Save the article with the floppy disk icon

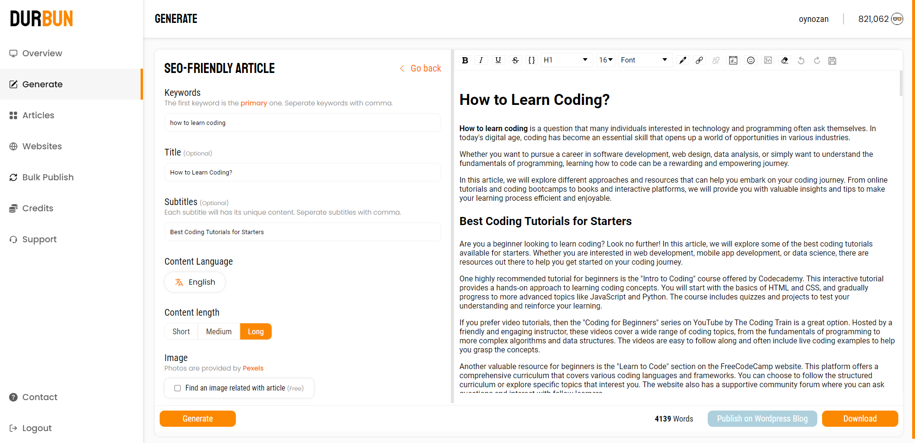pos(832,61)
